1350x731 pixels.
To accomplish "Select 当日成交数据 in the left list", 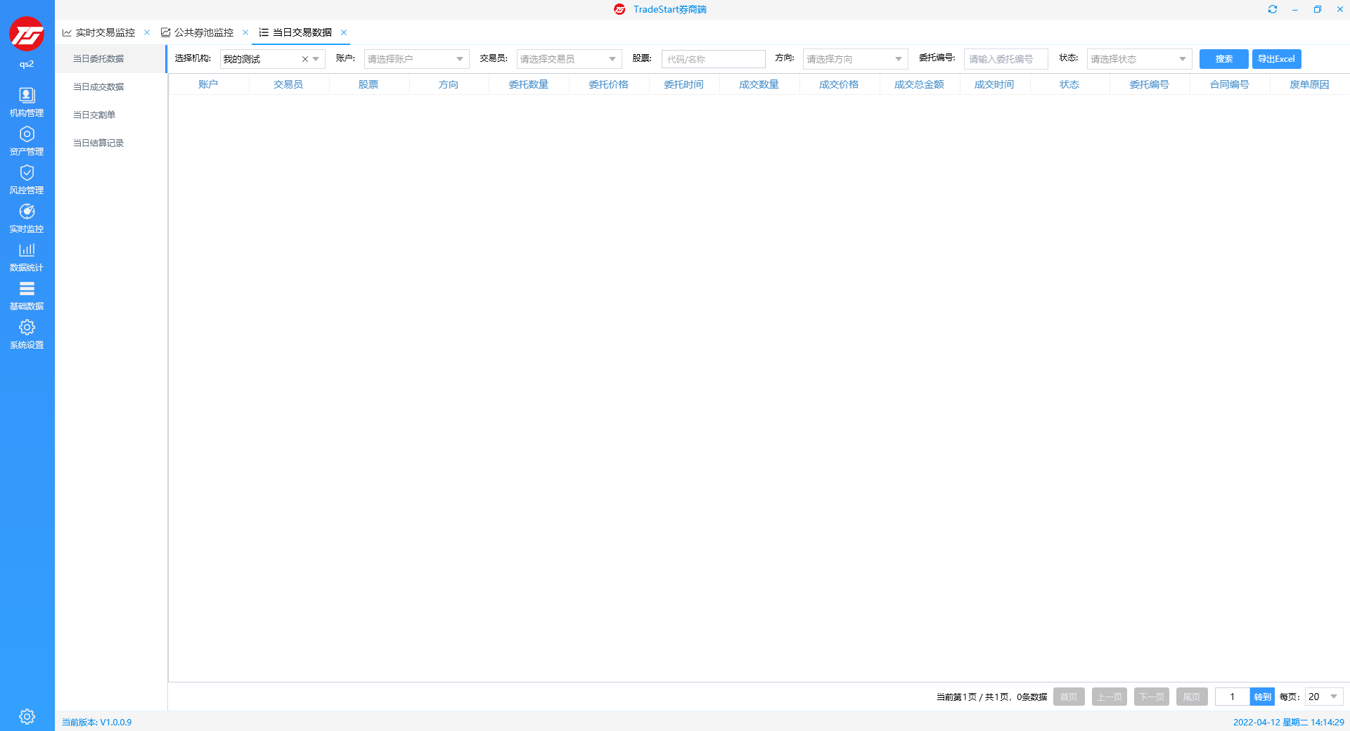I will point(98,87).
